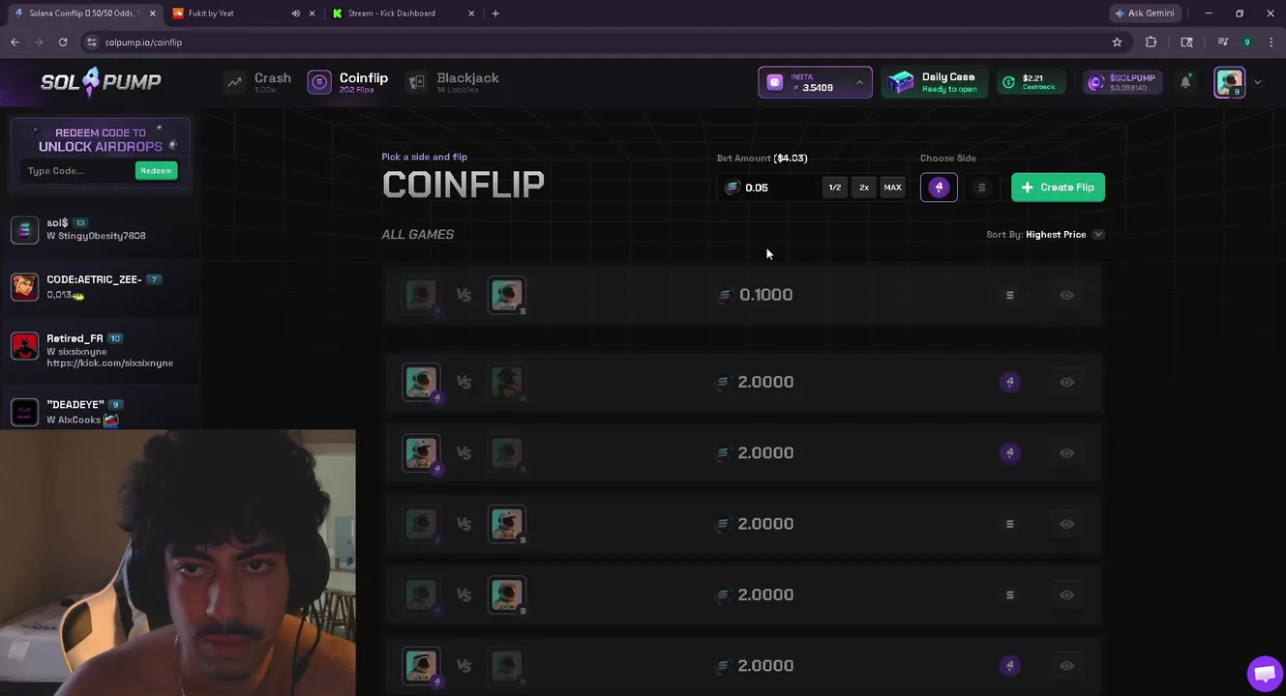The image size is (1286, 696).
Task: Choose the purple Solana coin side
Action: point(939,188)
